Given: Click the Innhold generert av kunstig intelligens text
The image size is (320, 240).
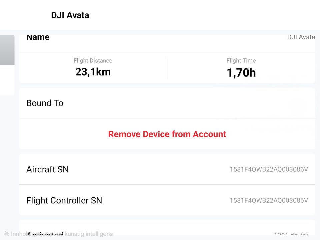Looking at the screenshot, I should 62,234.
